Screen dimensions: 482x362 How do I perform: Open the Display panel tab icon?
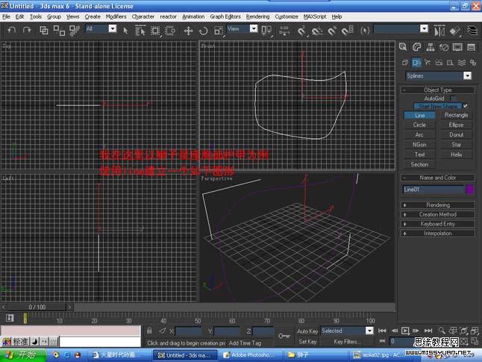click(x=457, y=47)
